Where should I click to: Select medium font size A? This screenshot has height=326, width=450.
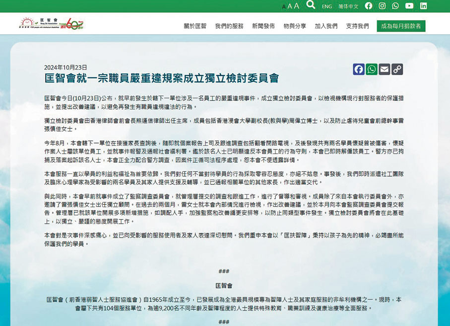[x=290, y=6]
